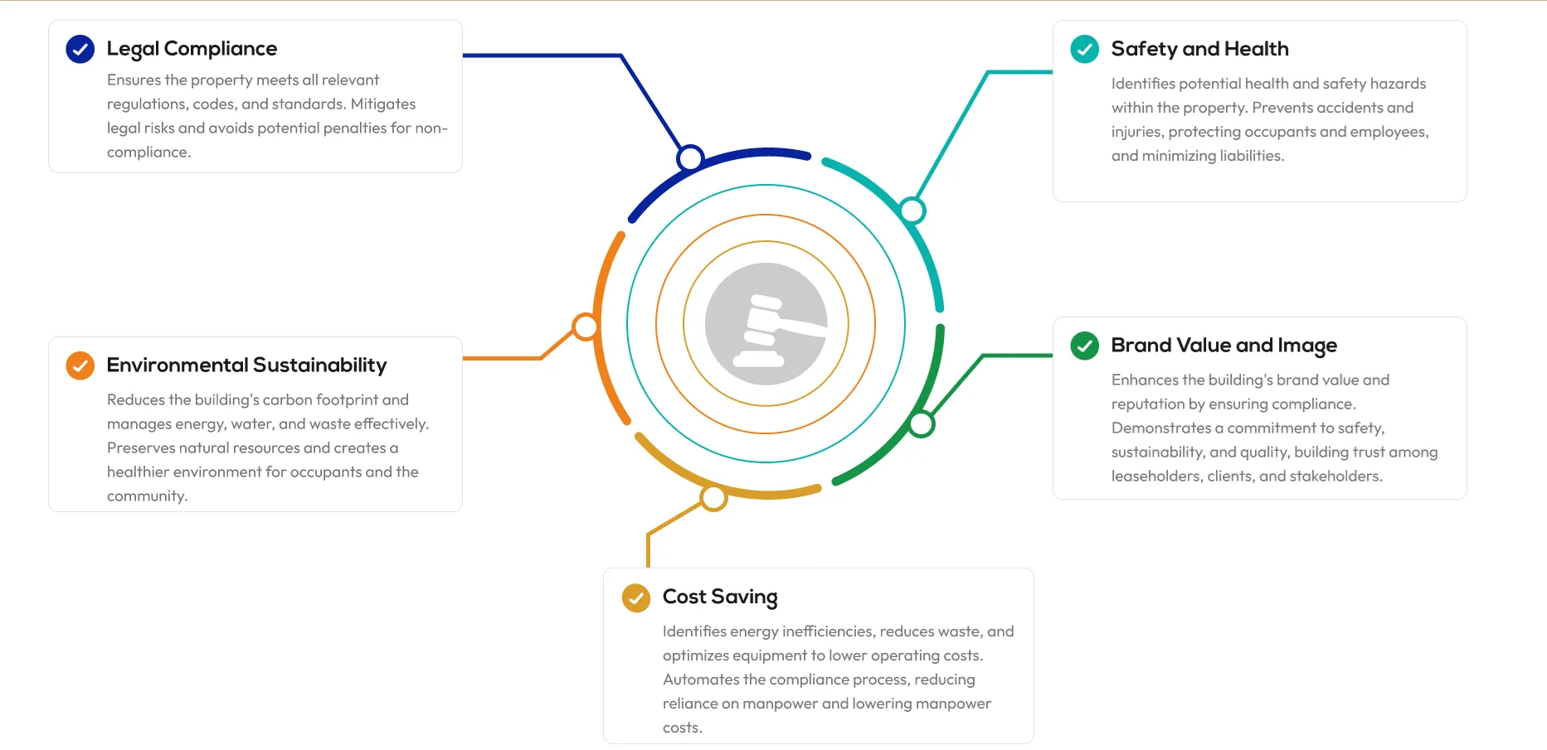Select the yellow node on the ring
The height and width of the screenshot is (750, 1547).
[713, 498]
